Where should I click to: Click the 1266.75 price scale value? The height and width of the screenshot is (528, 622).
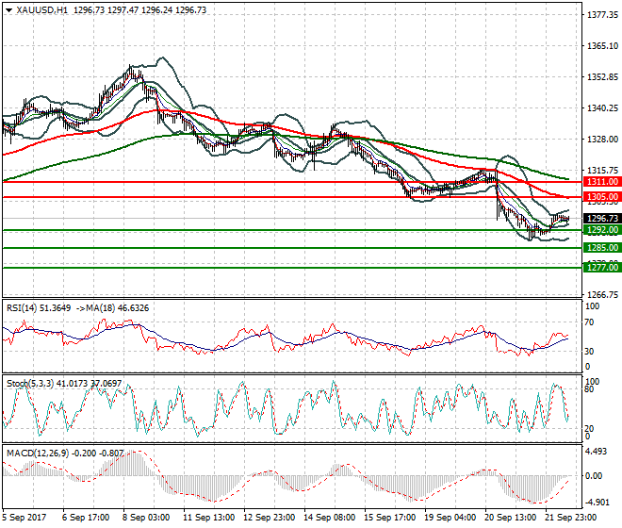(602, 294)
